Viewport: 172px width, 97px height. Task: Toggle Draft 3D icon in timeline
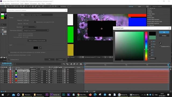[x=67, y=64]
